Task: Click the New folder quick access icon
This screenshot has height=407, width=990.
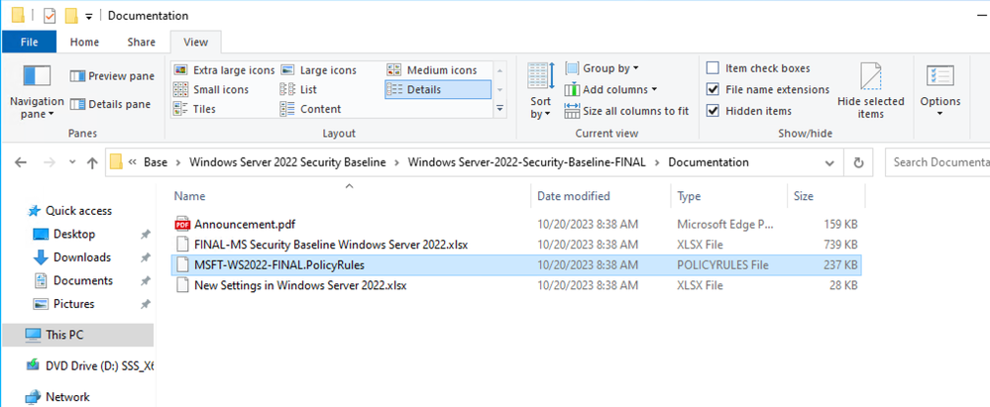Action: [x=71, y=15]
